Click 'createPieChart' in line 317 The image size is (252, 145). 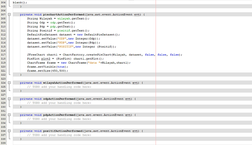[x=98, y=55]
